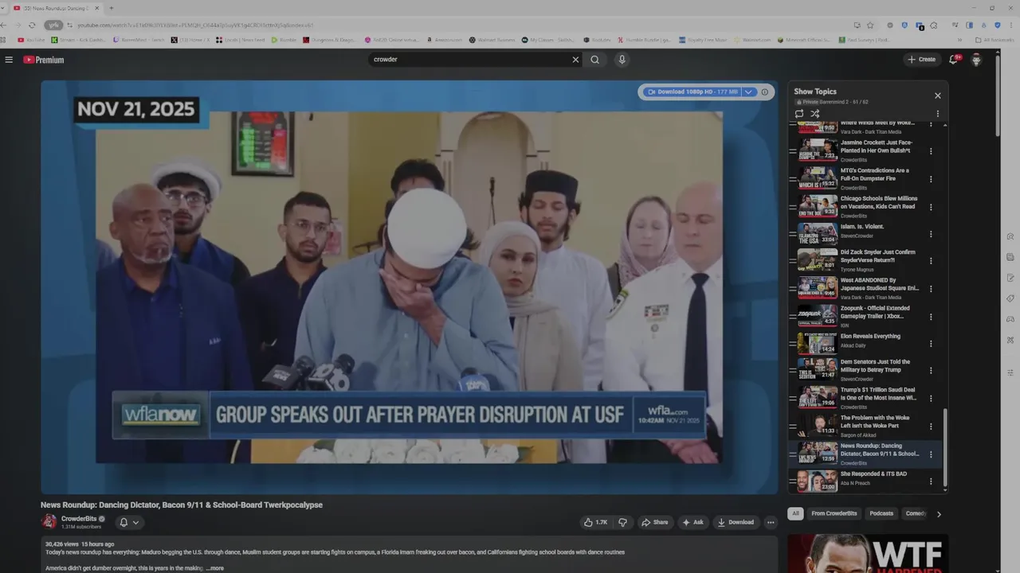This screenshot has width=1020, height=573.
Task: Select the Podcasts chip
Action: click(x=881, y=513)
